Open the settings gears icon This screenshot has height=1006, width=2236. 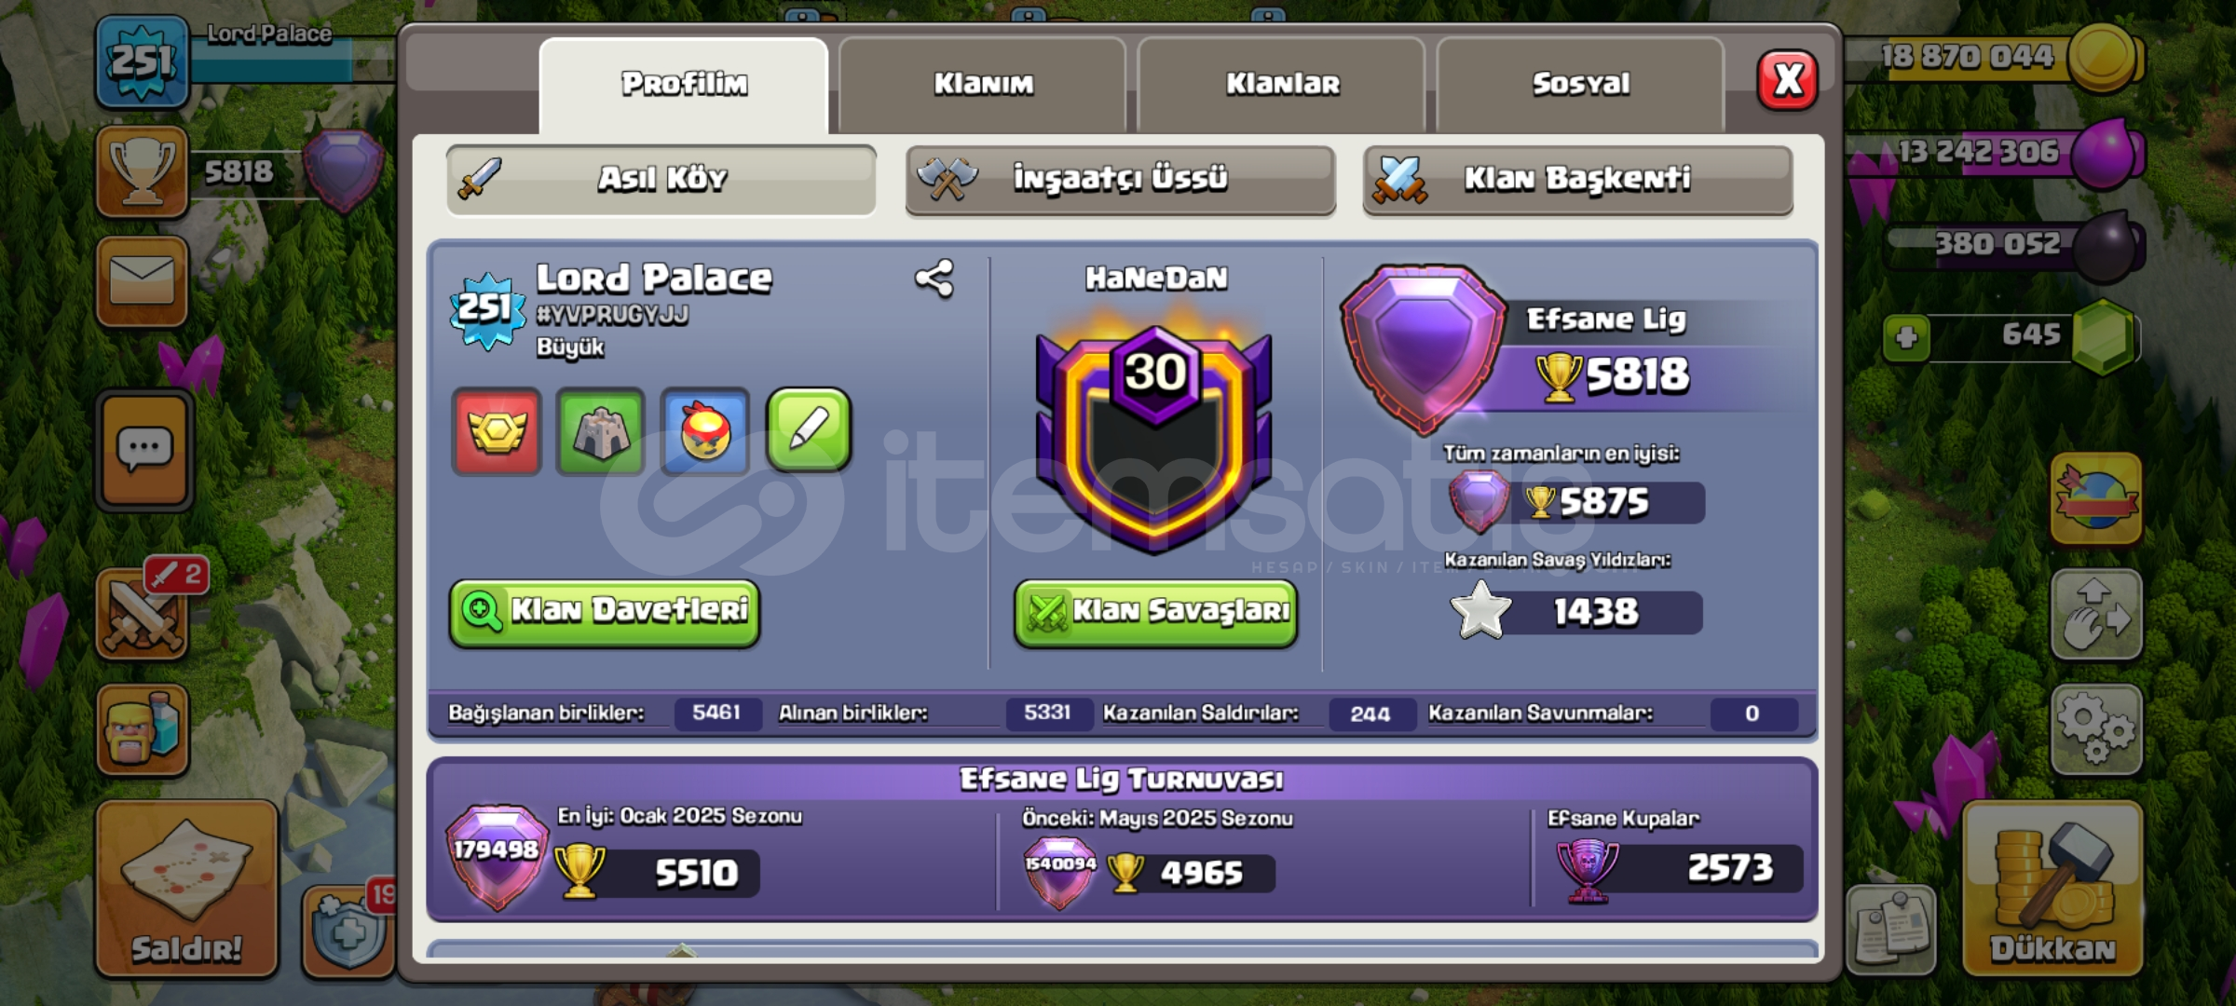pos(2096,729)
